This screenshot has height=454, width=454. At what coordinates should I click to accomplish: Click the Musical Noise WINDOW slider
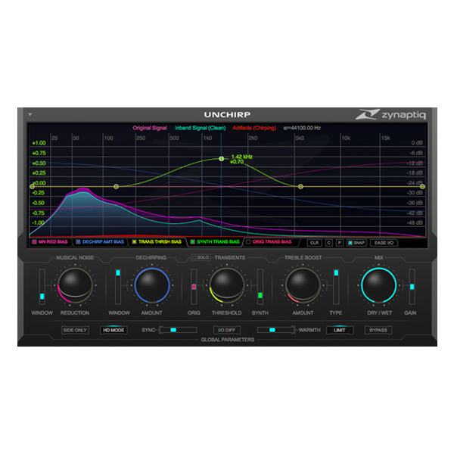coord(42,287)
